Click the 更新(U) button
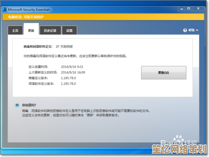 [164, 72]
